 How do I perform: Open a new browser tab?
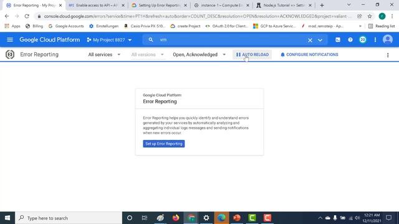pyautogui.click(x=322, y=6)
